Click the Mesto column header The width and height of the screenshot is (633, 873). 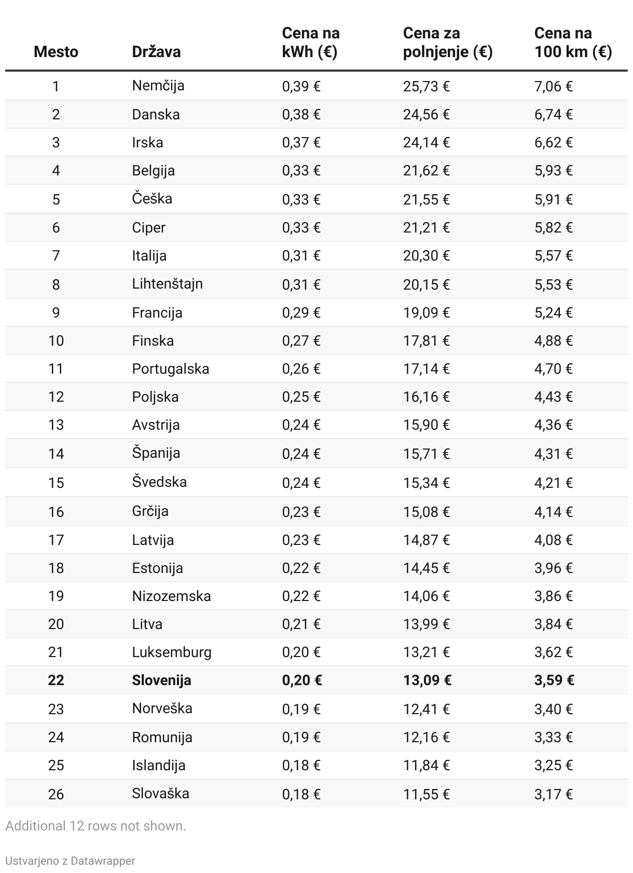point(56,52)
